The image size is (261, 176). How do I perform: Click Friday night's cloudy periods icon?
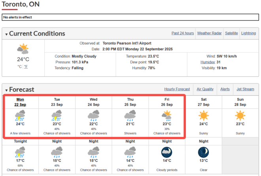click(167, 152)
